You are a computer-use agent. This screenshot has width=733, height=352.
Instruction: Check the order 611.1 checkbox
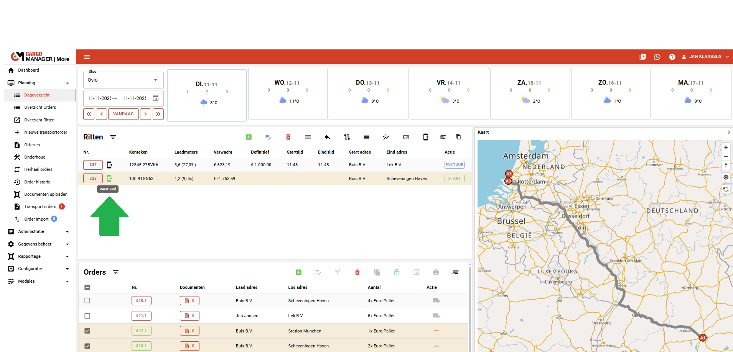coord(87,316)
